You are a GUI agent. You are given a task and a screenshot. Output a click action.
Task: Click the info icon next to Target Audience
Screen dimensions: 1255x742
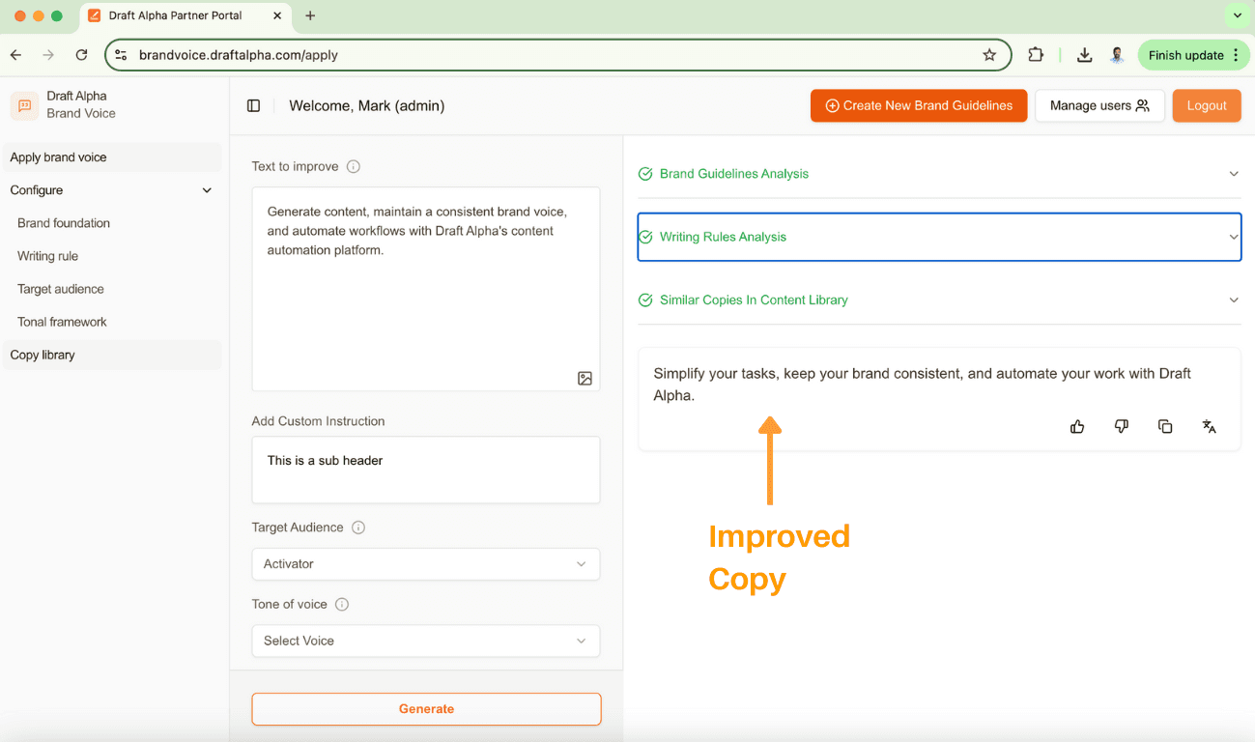(x=358, y=528)
